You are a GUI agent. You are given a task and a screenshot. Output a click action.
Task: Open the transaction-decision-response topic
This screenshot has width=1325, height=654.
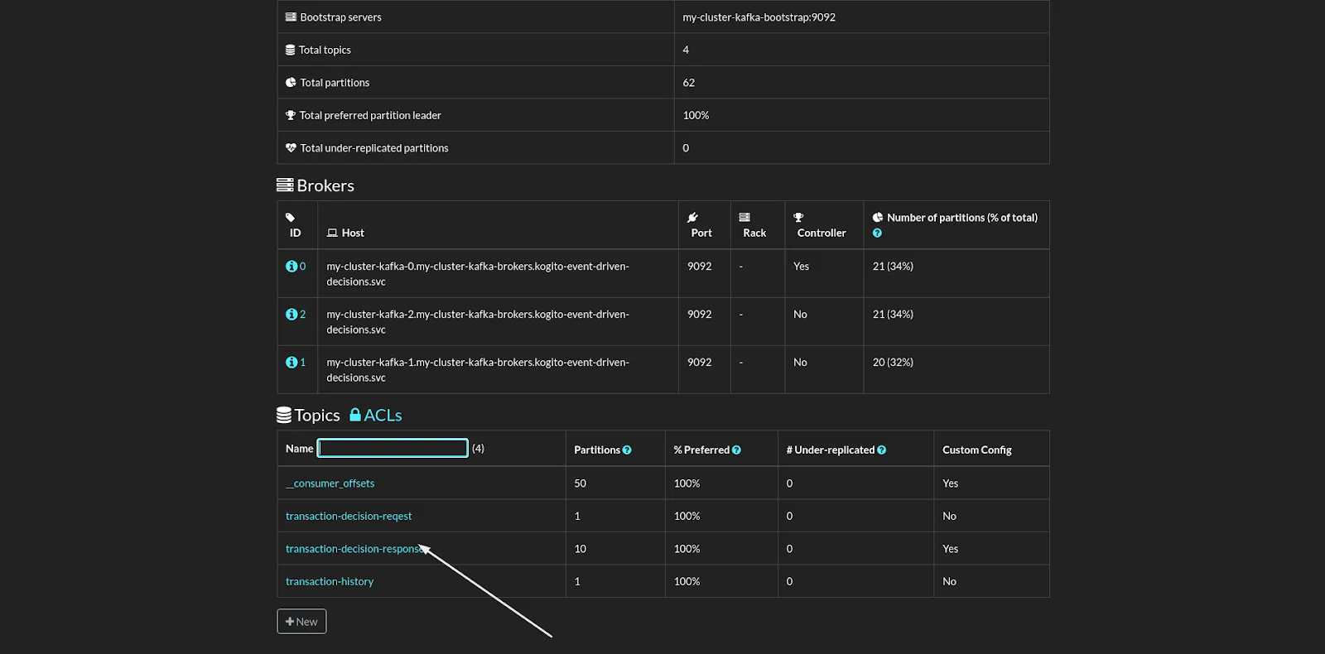tap(354, 549)
